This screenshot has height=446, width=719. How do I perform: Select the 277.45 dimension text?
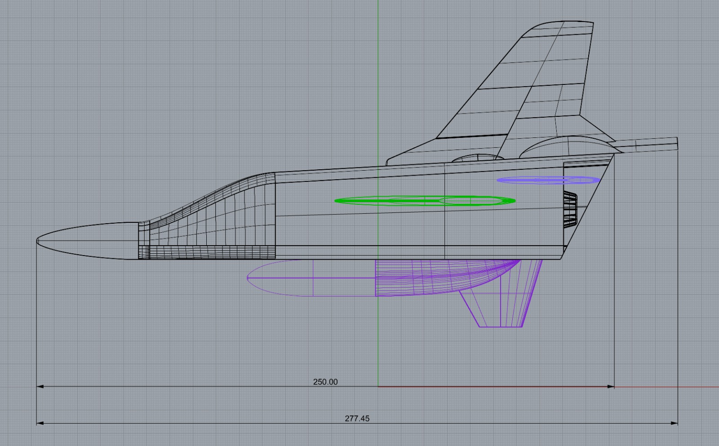357,418
